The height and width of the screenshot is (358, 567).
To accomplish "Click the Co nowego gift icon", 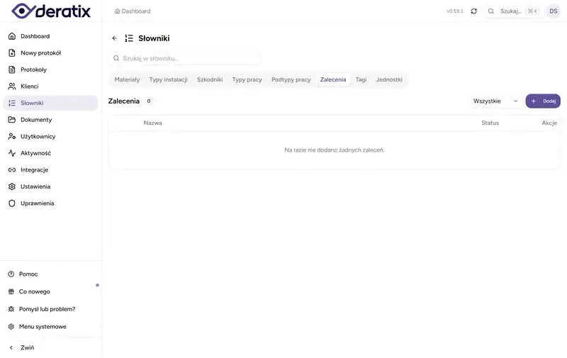I will coord(11,291).
